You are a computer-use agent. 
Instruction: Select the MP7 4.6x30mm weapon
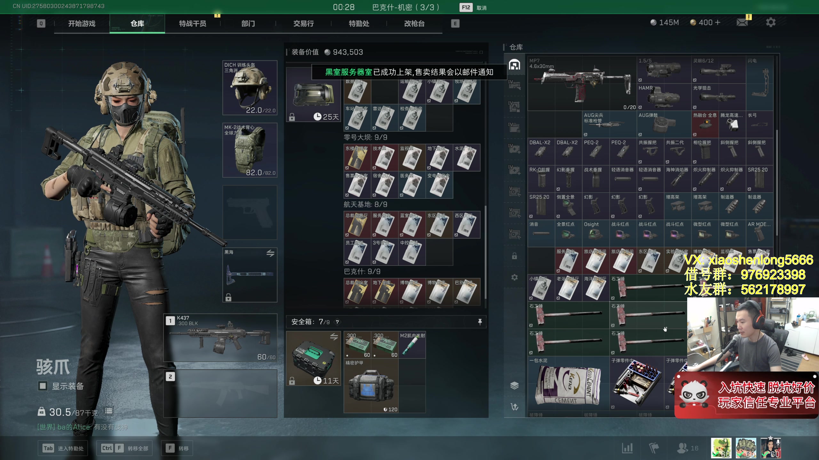(582, 84)
